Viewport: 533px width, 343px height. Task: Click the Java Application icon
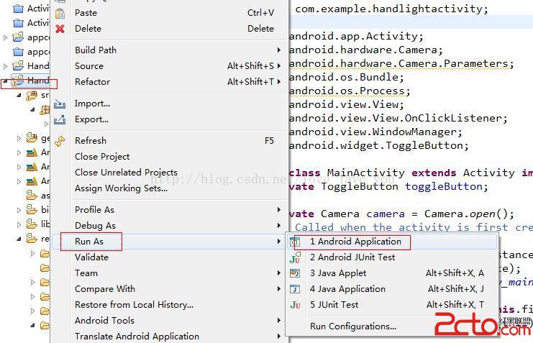[295, 289]
